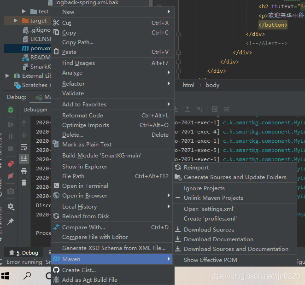The image size is (305, 285).
Task: Click Show Effective POM
Action: point(211,260)
